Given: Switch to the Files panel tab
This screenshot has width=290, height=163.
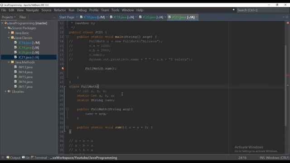Looking at the screenshot, I should [x=23, y=17].
